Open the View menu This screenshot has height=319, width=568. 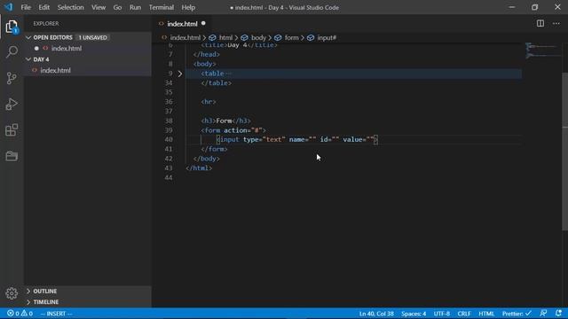click(99, 7)
